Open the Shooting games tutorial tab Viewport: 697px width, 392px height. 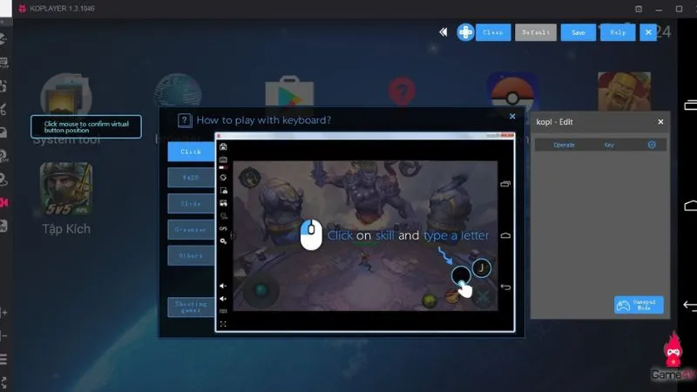[x=191, y=308]
